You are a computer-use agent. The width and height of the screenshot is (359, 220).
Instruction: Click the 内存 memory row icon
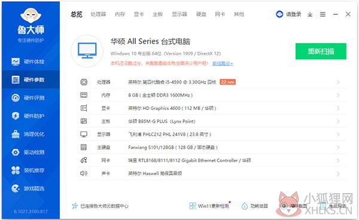click(84, 95)
